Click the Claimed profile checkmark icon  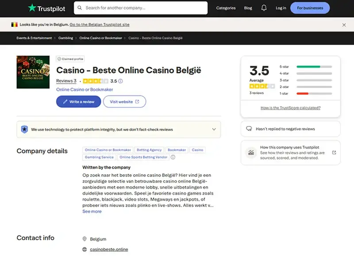[x=60, y=58]
